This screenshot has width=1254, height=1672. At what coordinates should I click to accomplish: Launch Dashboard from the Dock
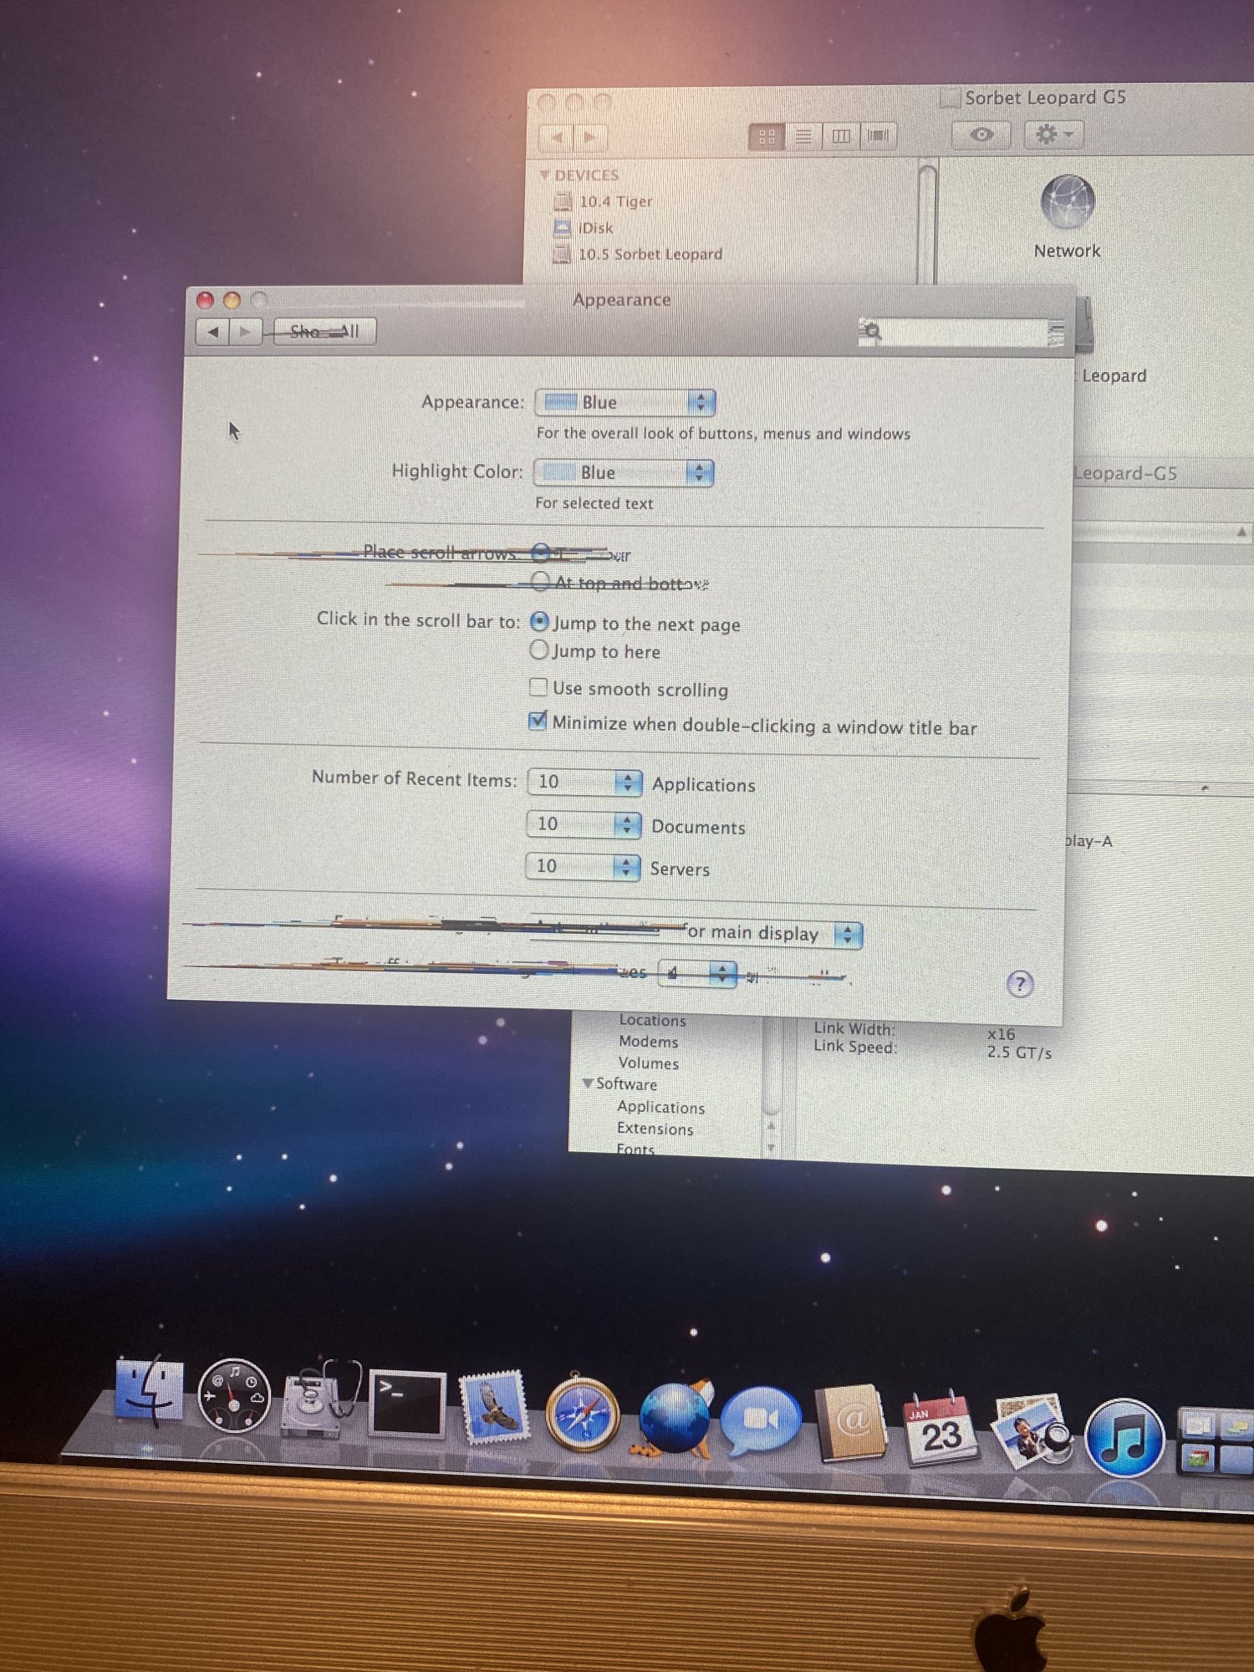[233, 1395]
